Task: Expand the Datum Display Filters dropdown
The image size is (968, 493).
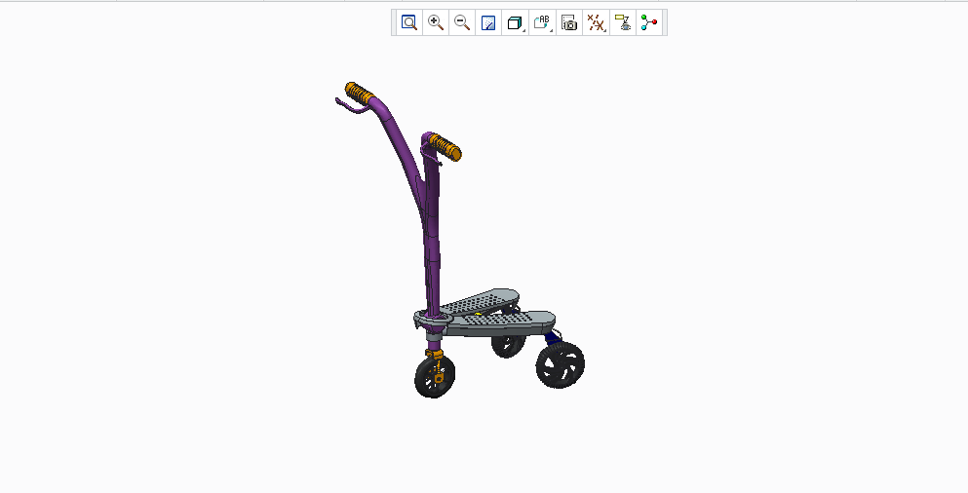Action: click(x=596, y=22)
